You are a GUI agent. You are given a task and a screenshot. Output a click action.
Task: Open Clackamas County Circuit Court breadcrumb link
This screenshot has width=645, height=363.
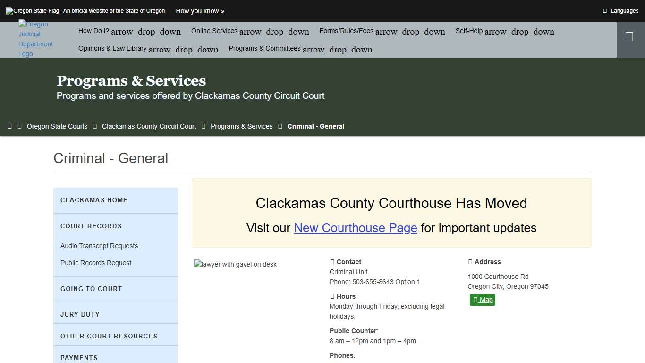[149, 126]
